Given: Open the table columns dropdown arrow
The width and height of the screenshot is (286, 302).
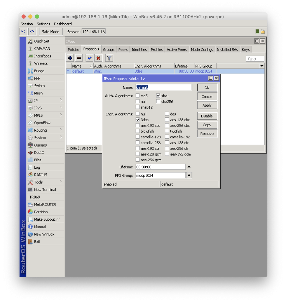Looking at the screenshot, I should [x=262, y=66].
